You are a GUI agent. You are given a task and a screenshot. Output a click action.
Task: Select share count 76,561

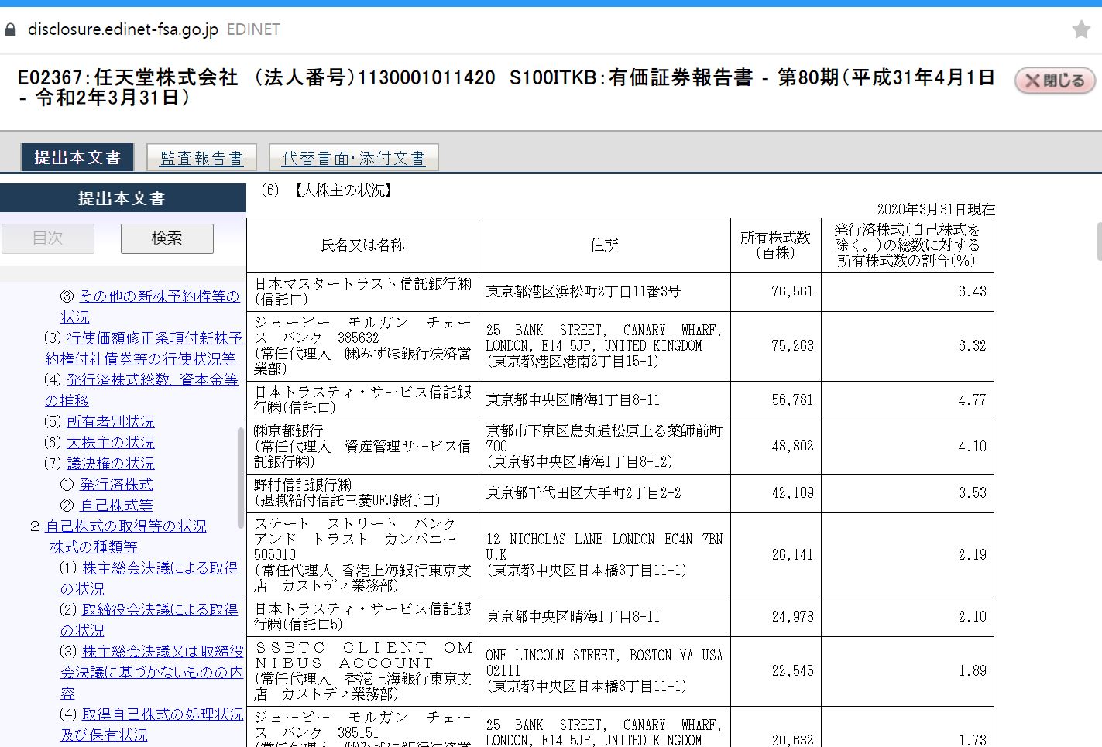(792, 292)
